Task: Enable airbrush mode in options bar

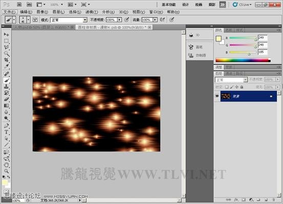Action: pyautogui.click(x=162, y=19)
